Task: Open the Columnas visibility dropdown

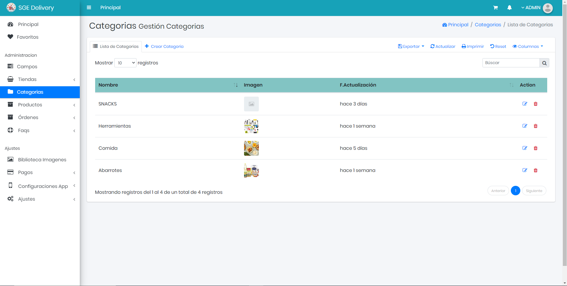Action: (528, 46)
